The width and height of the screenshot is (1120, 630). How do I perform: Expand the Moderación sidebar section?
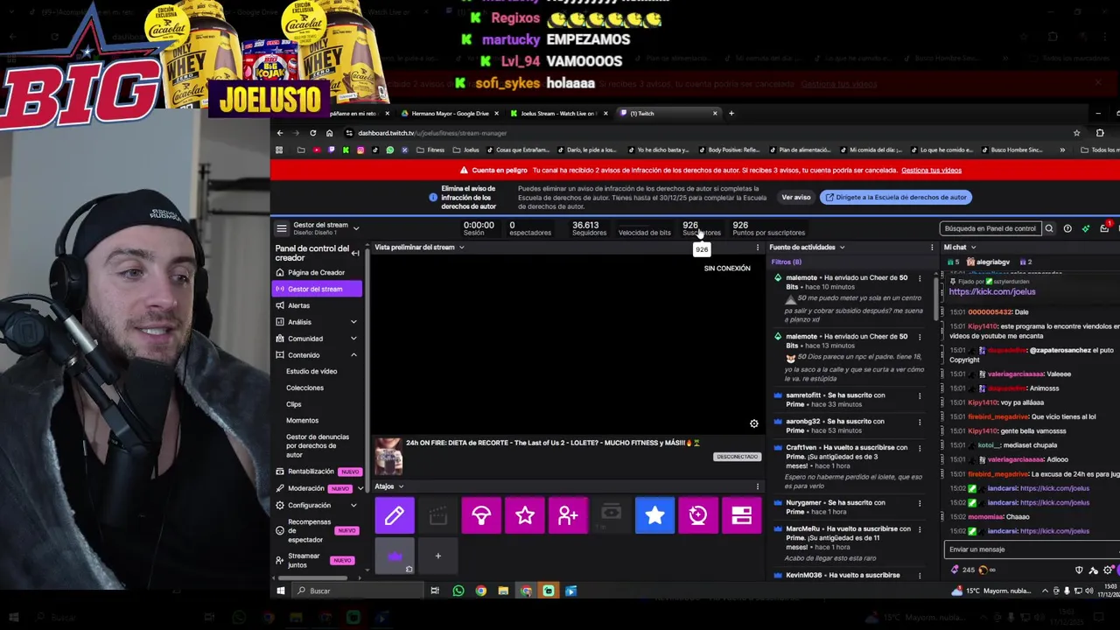pyautogui.click(x=360, y=488)
